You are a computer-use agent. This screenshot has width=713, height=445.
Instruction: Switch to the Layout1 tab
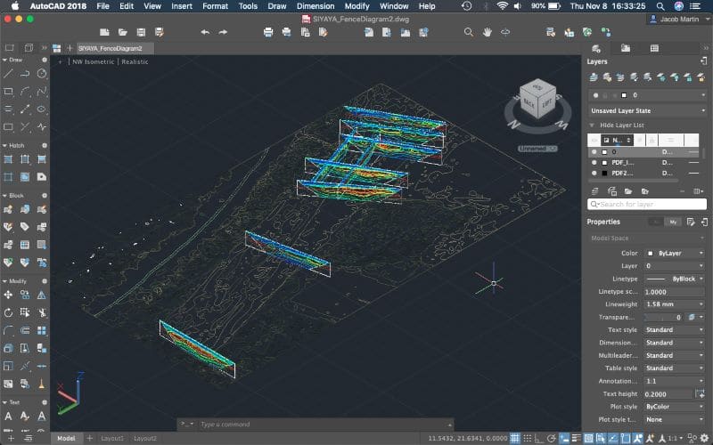(x=111, y=439)
